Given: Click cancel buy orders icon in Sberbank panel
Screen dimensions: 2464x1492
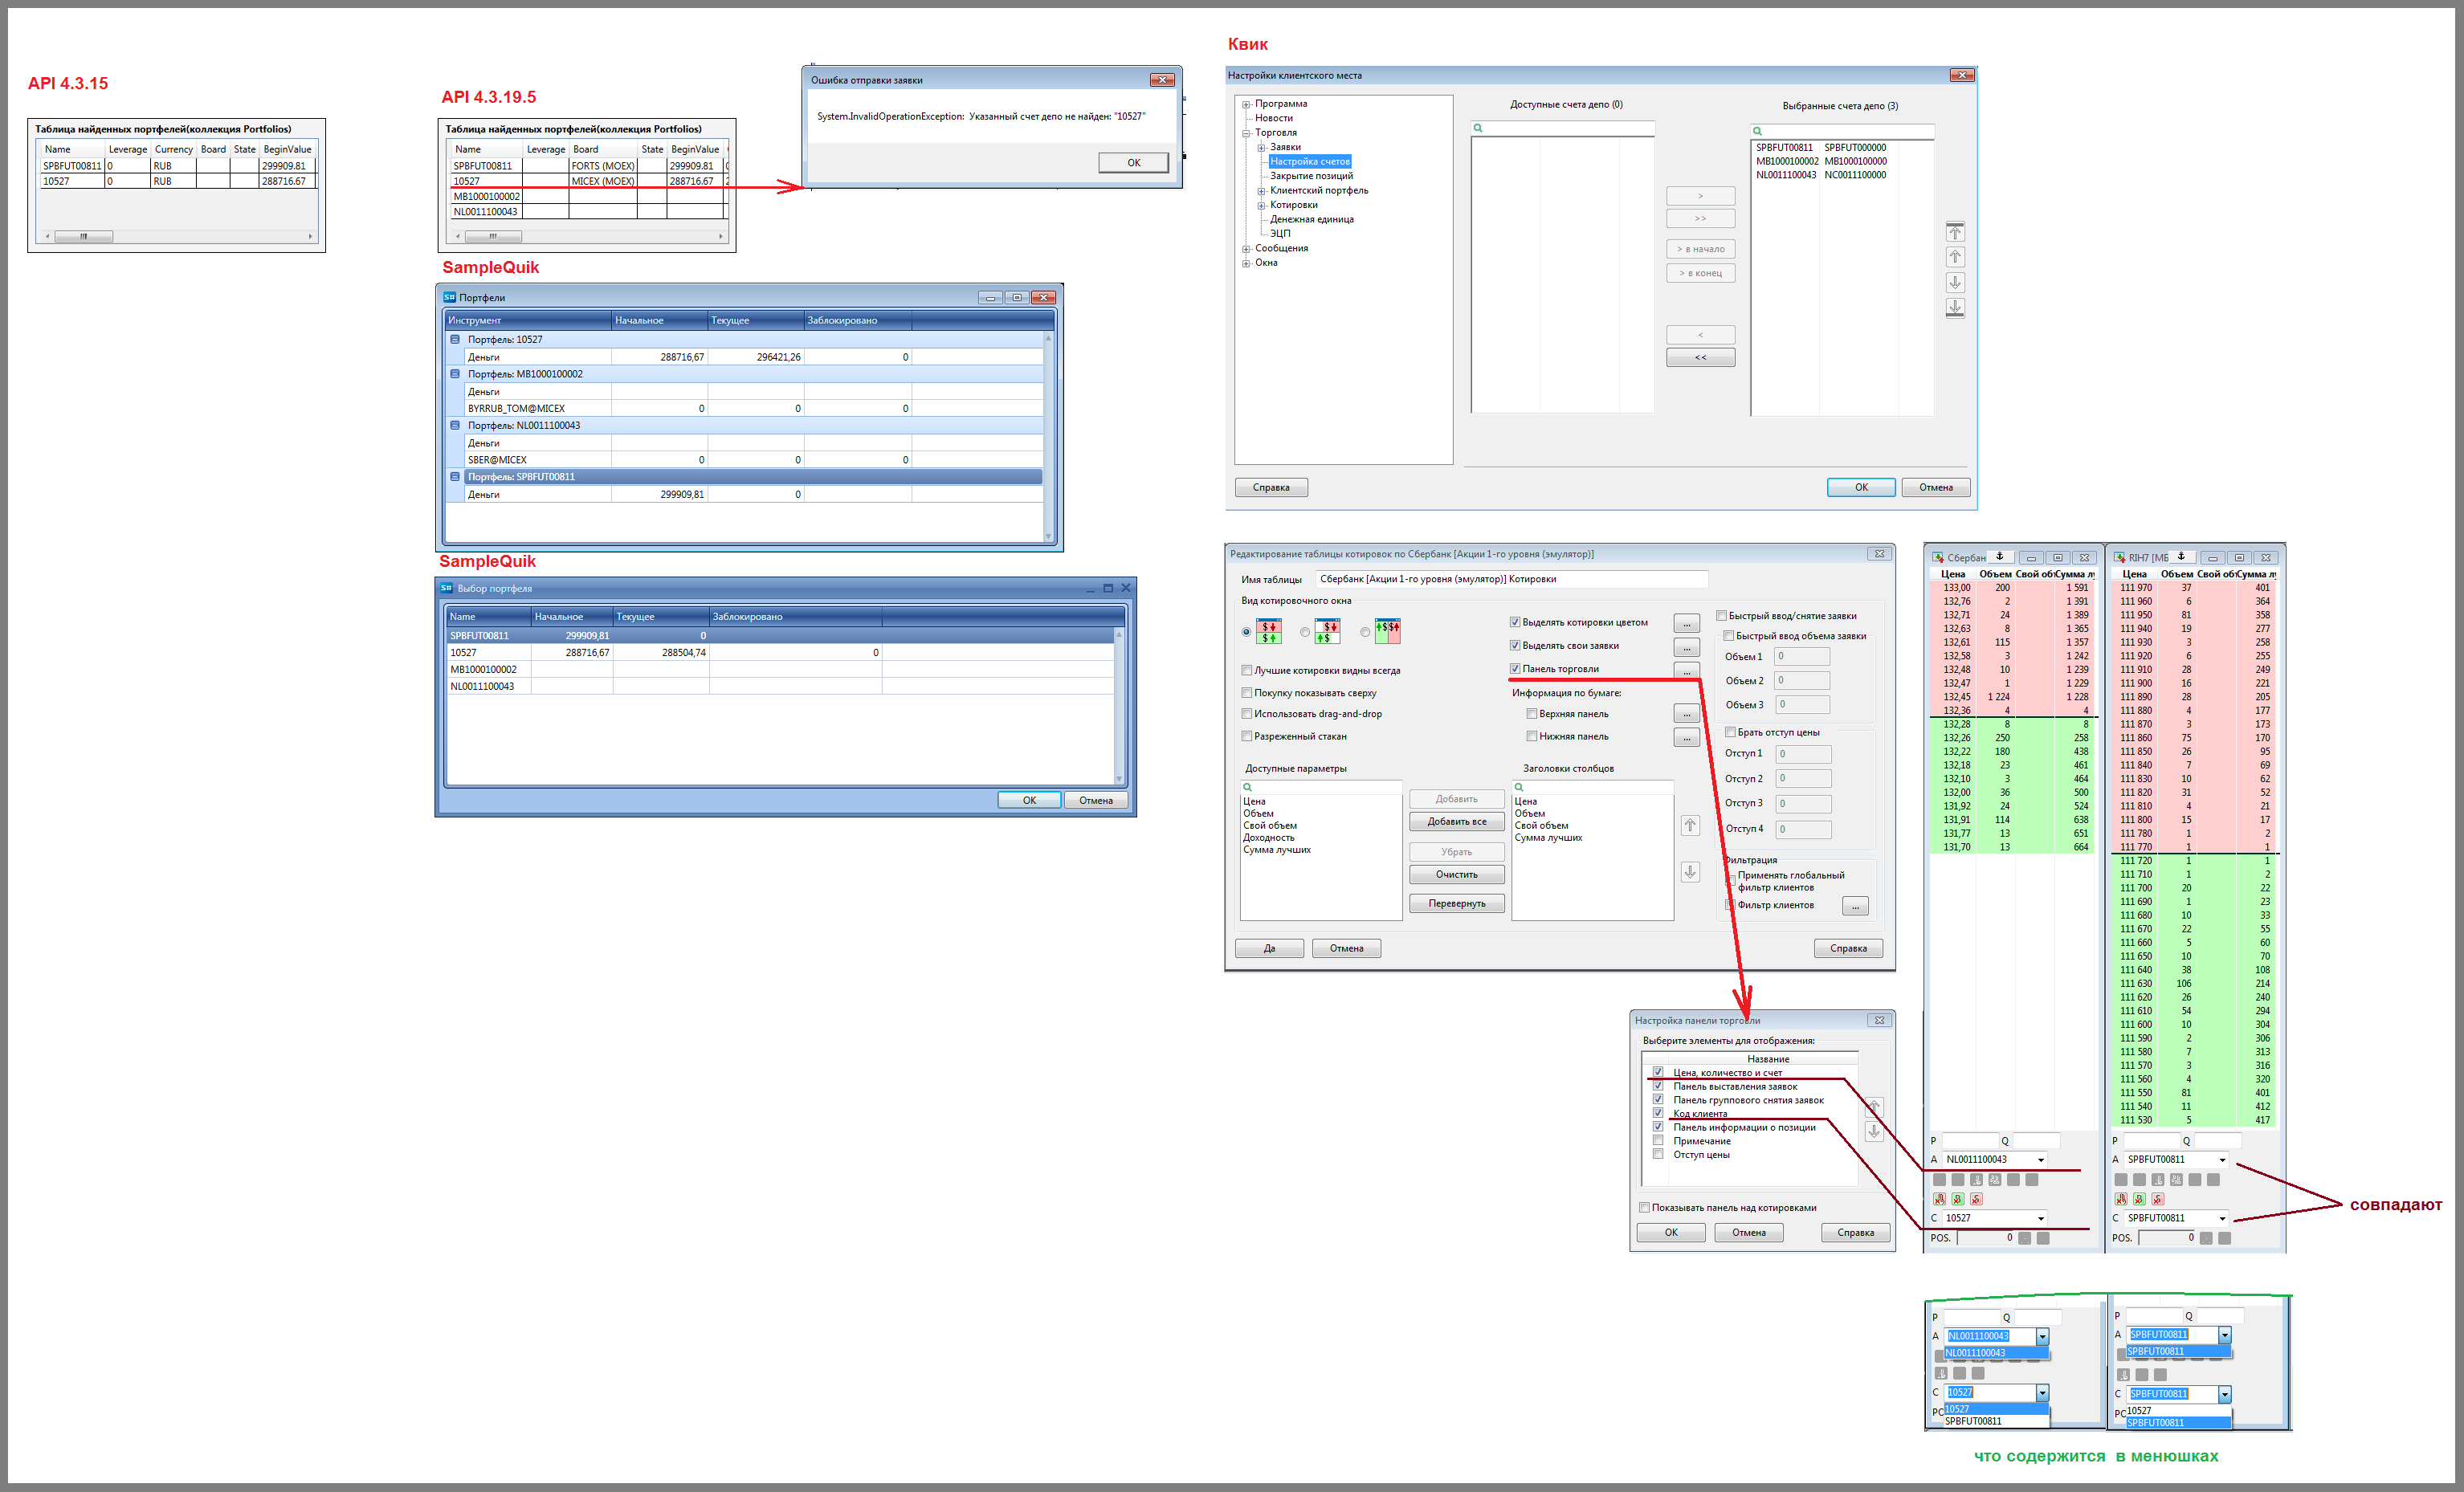Looking at the screenshot, I should [x=1958, y=1199].
